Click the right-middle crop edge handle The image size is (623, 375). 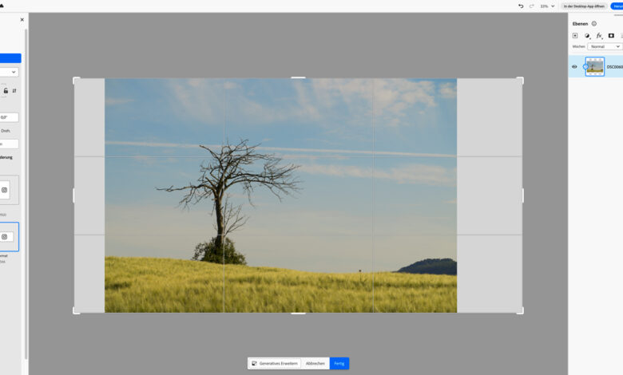click(522, 195)
